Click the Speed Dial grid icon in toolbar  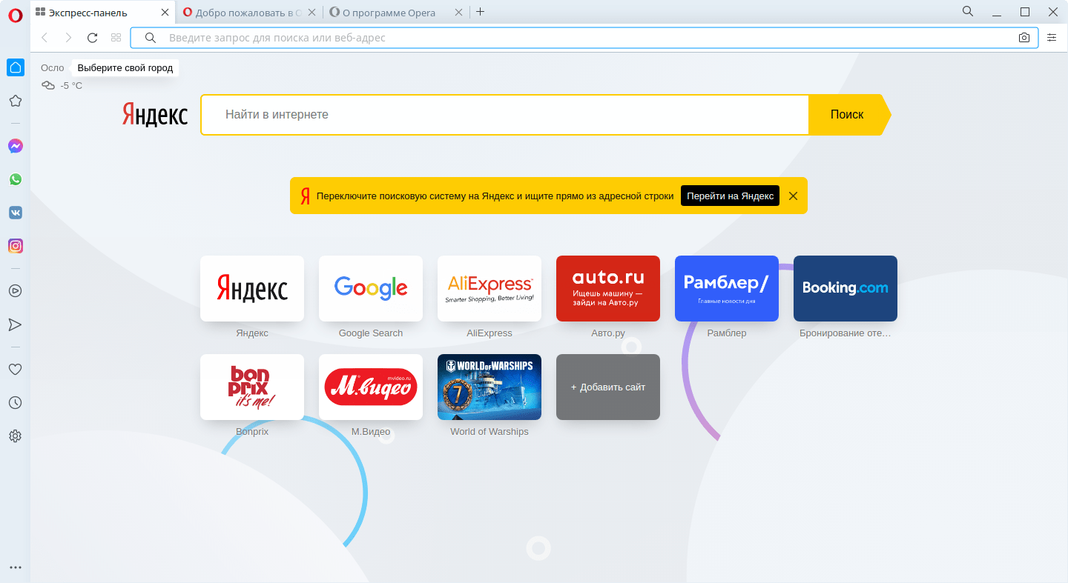point(116,38)
